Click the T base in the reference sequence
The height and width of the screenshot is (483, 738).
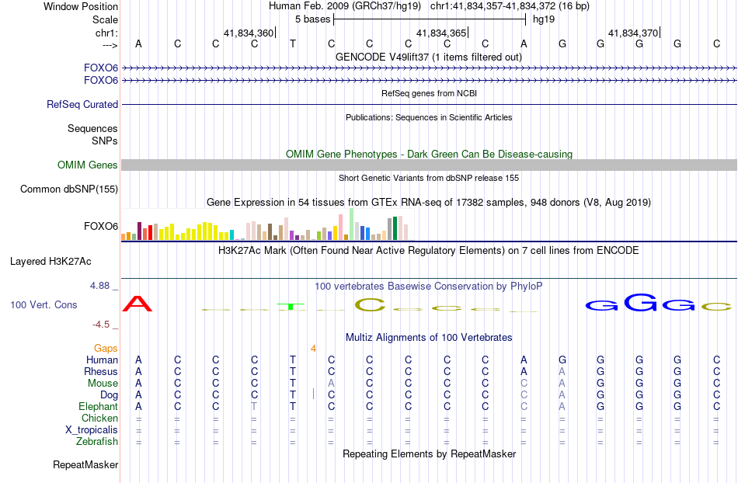tap(293, 44)
